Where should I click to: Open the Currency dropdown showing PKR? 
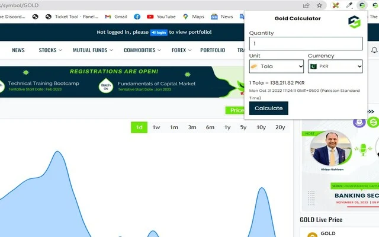[x=335, y=66]
